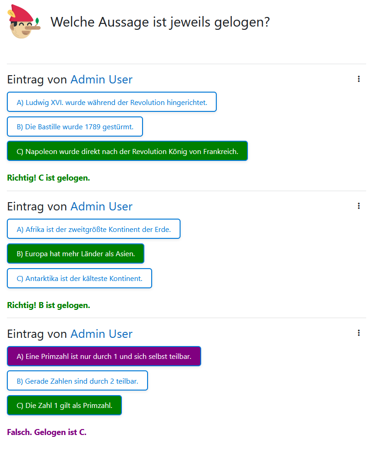384x457 pixels.
Task: Choose statement C about Antarktika
Action: click(x=80, y=278)
